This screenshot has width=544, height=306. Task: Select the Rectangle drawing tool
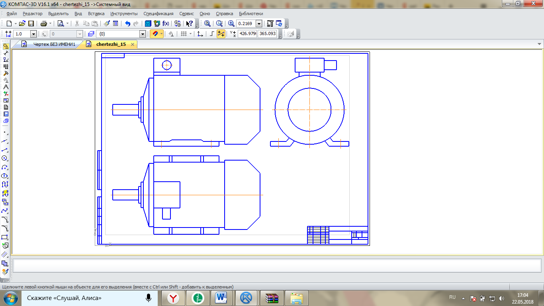point(5,237)
